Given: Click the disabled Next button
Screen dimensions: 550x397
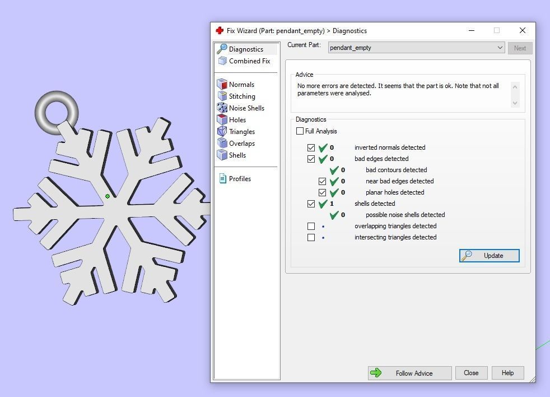Looking at the screenshot, I should tap(520, 48).
